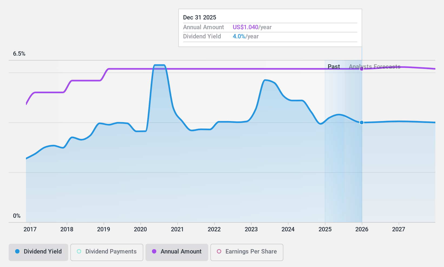Select the 2020 x-axis label
This screenshot has height=267, width=444.
[140, 229]
